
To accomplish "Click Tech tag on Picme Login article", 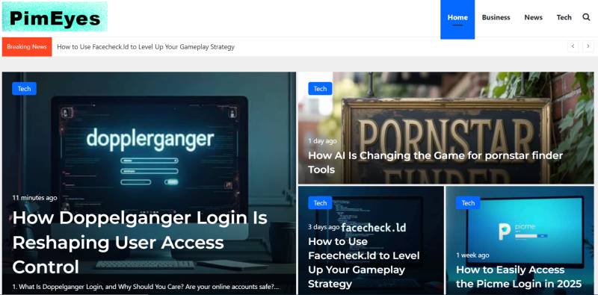I will [468, 203].
